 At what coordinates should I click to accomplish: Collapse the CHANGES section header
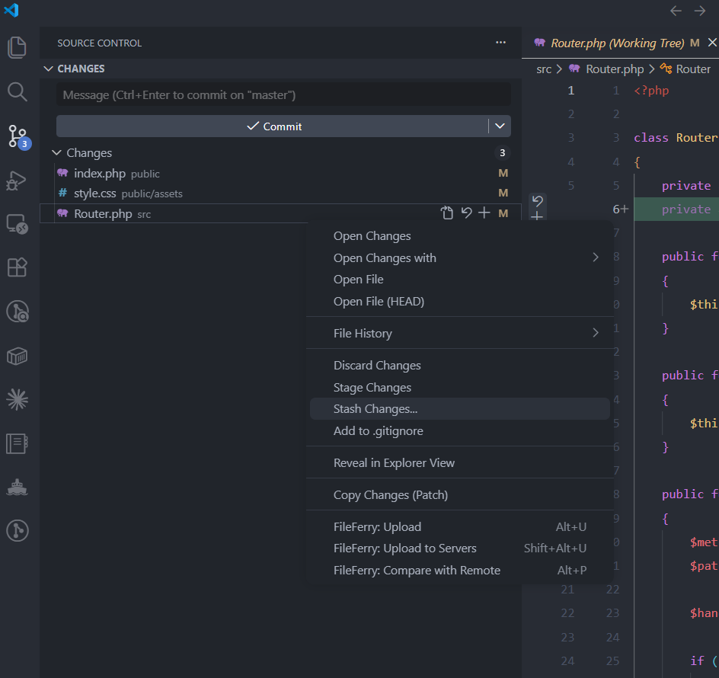point(48,69)
